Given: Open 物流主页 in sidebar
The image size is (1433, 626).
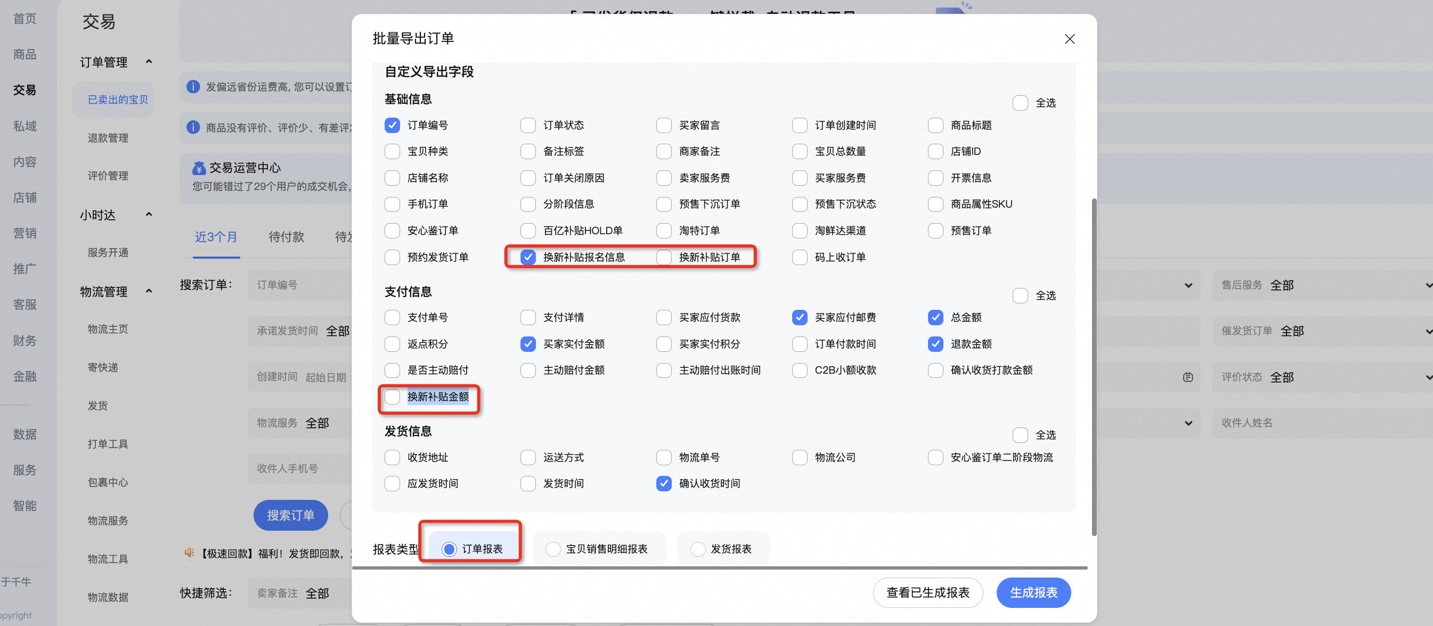Looking at the screenshot, I should pos(108,329).
